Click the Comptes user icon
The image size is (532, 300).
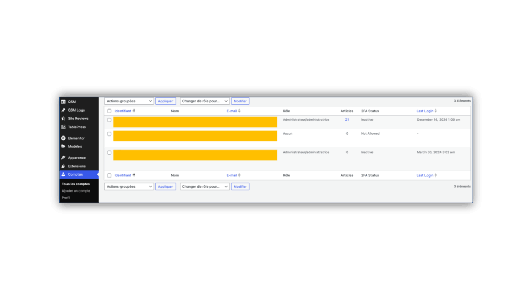[63, 174]
